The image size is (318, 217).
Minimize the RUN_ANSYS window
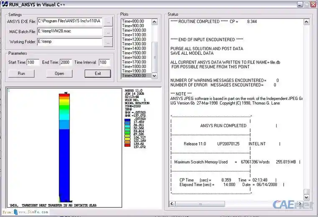point(300,5)
